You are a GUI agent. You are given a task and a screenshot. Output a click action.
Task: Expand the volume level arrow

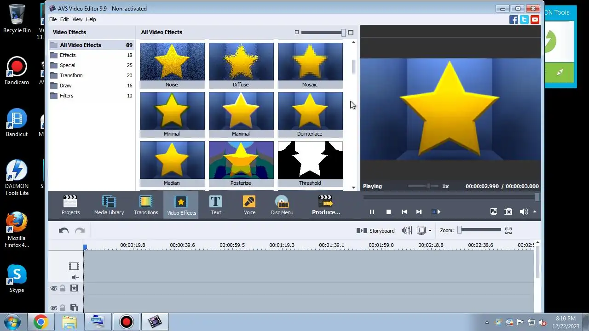pyautogui.click(x=535, y=212)
